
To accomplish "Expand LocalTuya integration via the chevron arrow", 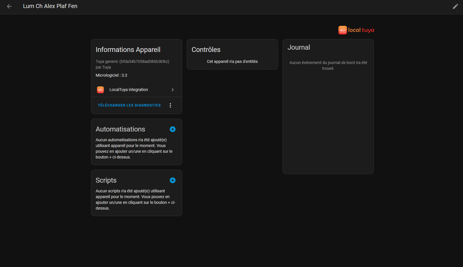I will pyautogui.click(x=173, y=90).
